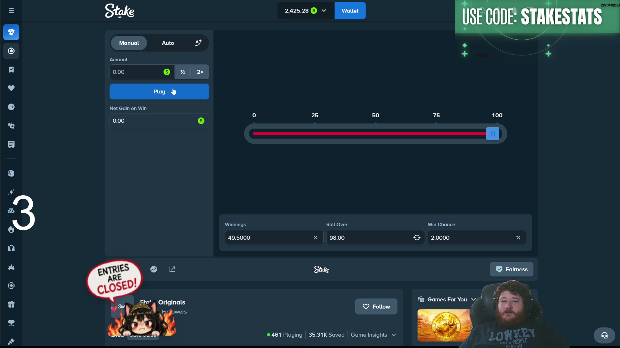Open the flame sidebar icon

(x=11, y=229)
